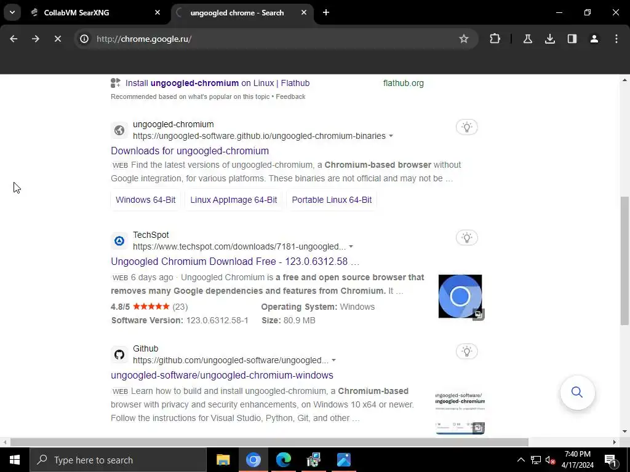This screenshot has width=630, height=472.
Task: Close the ungoogled chrome - Search tab
Action: 304,13
